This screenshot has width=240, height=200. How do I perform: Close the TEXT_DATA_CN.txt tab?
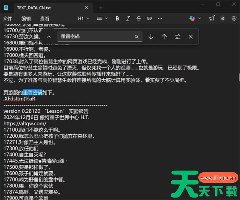pyautogui.click(x=86, y=8)
